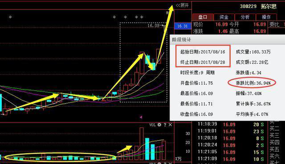285x164 pixels.
Task: Click the small icon at the chart's top-right corner
Action: [x=167, y=13]
